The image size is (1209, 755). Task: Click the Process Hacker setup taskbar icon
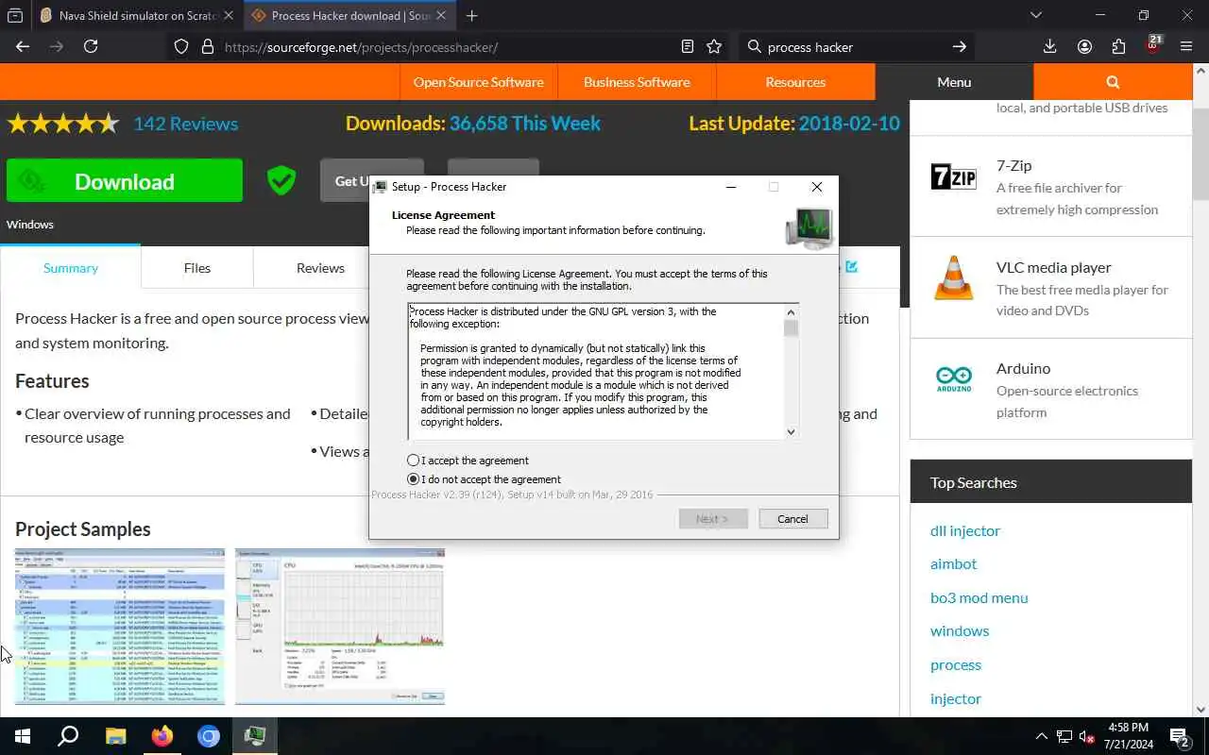(255, 736)
